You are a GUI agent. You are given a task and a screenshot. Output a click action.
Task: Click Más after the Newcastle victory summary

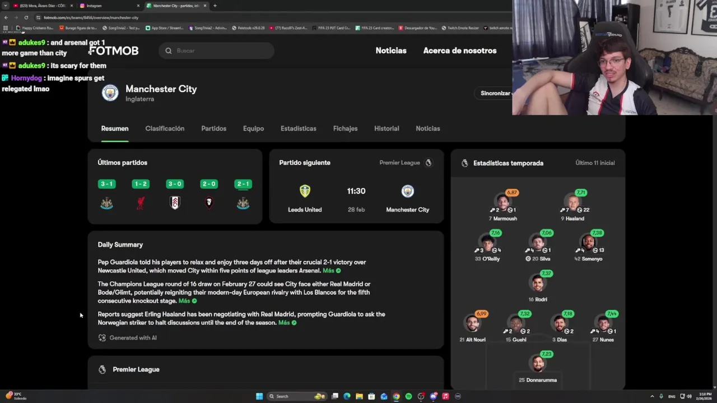pos(331,270)
